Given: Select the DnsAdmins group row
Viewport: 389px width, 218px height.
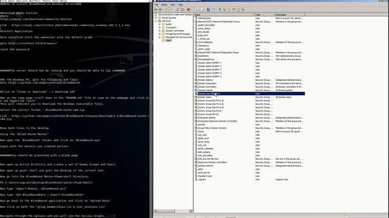Looking at the screenshot, I should click(x=249, y=56).
